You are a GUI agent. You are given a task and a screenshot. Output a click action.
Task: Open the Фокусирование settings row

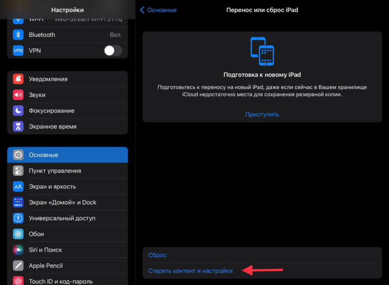pos(67,111)
